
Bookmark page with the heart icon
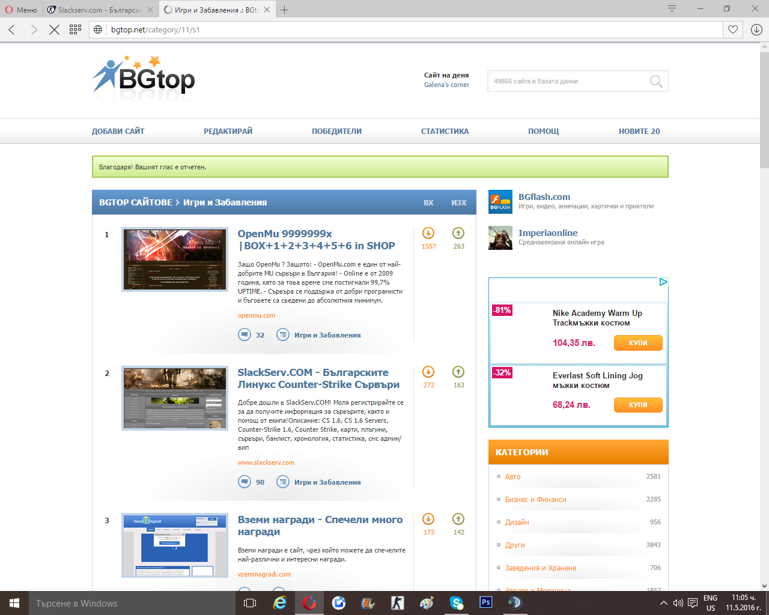(733, 29)
